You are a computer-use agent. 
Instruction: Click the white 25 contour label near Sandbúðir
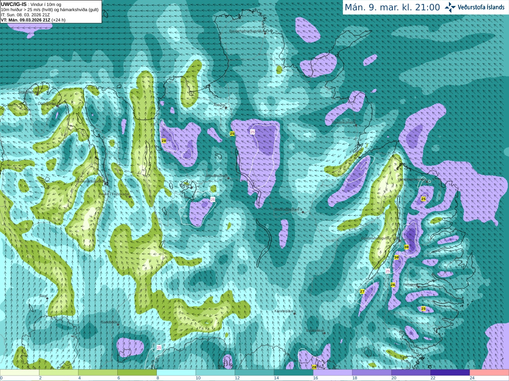point(159,347)
